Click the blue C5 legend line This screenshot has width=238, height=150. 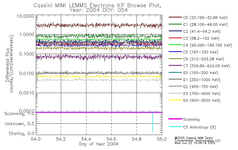175,52
